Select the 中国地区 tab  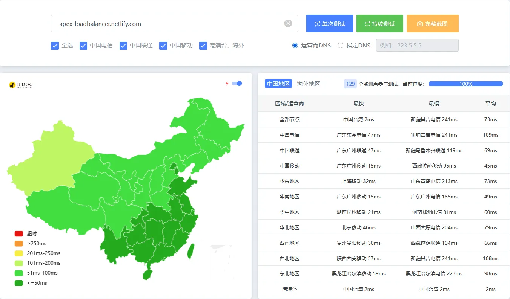(278, 84)
